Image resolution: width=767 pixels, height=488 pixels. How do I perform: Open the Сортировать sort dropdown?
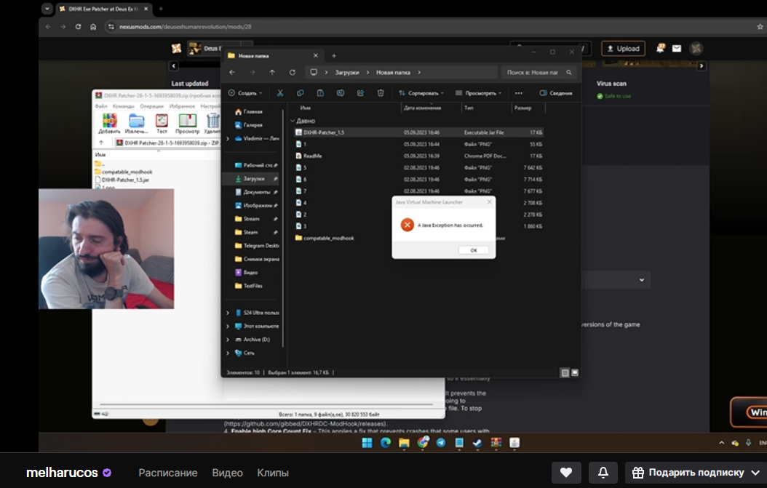421,93
